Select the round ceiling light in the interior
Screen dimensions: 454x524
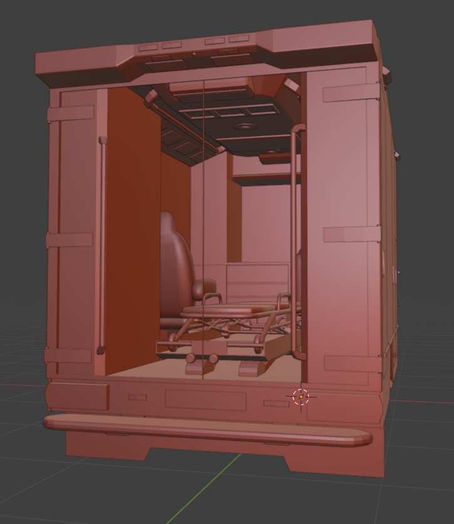[x=245, y=127]
